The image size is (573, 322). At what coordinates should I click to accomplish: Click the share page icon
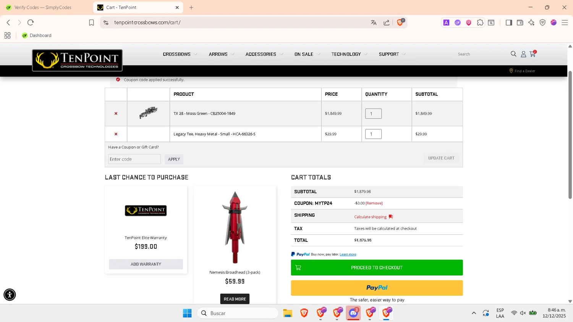click(x=387, y=23)
